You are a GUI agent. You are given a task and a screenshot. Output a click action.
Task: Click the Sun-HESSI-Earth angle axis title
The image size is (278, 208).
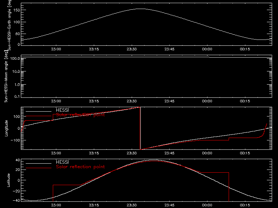click(x=9, y=25)
